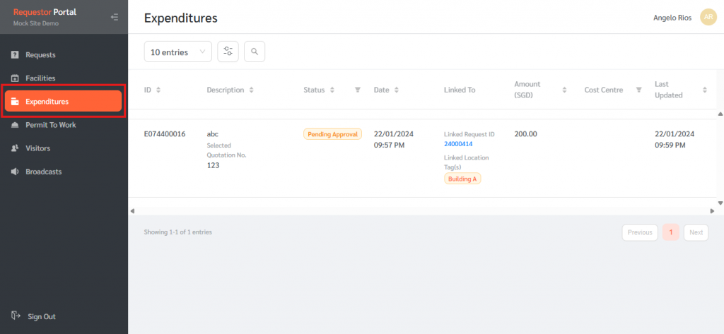Filter the Status column with funnel icon
Screen dimensions: 724x334
[358, 90]
